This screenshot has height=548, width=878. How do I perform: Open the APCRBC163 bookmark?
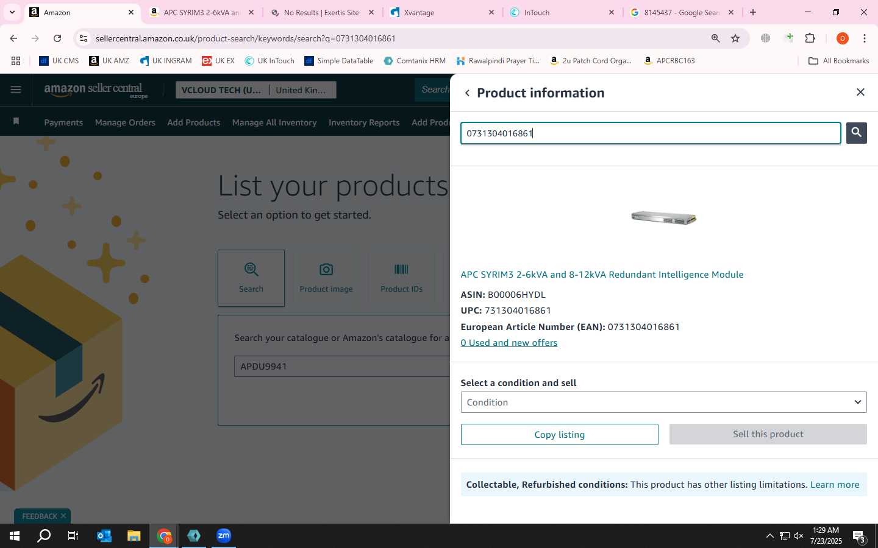pyautogui.click(x=669, y=61)
